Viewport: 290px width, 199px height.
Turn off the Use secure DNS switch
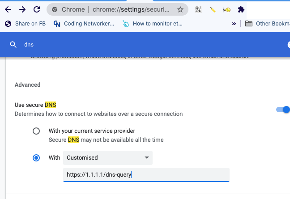283,109
